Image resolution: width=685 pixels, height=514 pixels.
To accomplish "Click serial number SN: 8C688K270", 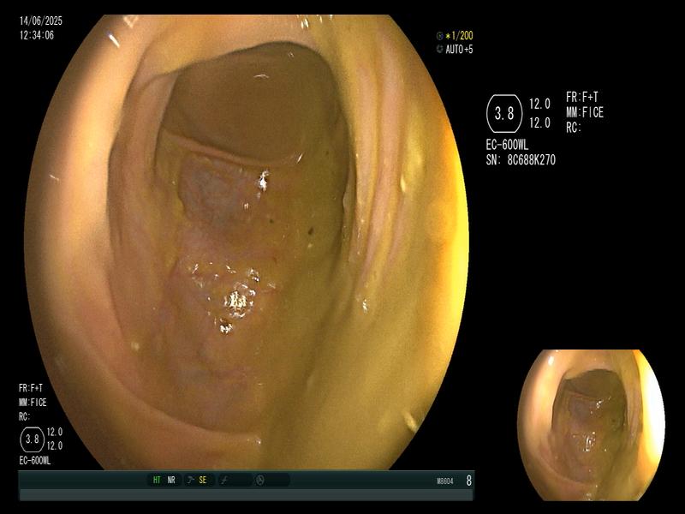I will click(521, 160).
